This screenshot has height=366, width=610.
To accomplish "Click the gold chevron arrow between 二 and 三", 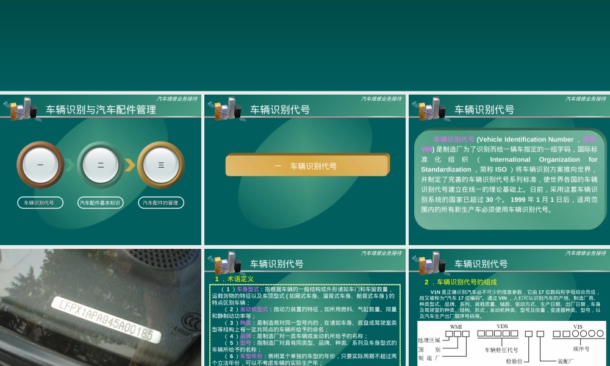I will [131, 165].
